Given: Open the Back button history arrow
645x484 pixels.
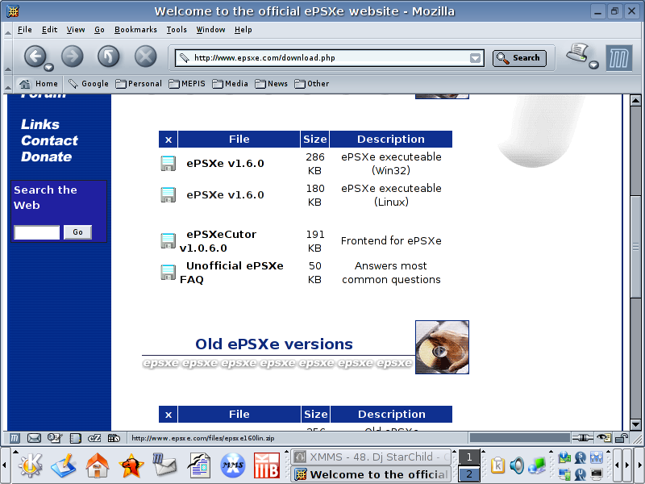Looking at the screenshot, I should [48, 67].
